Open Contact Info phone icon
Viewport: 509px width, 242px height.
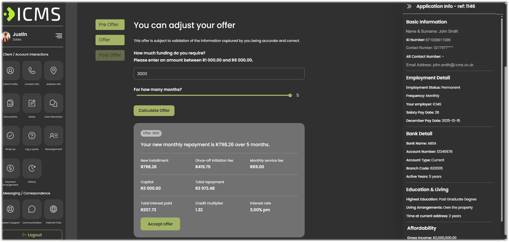click(32, 70)
